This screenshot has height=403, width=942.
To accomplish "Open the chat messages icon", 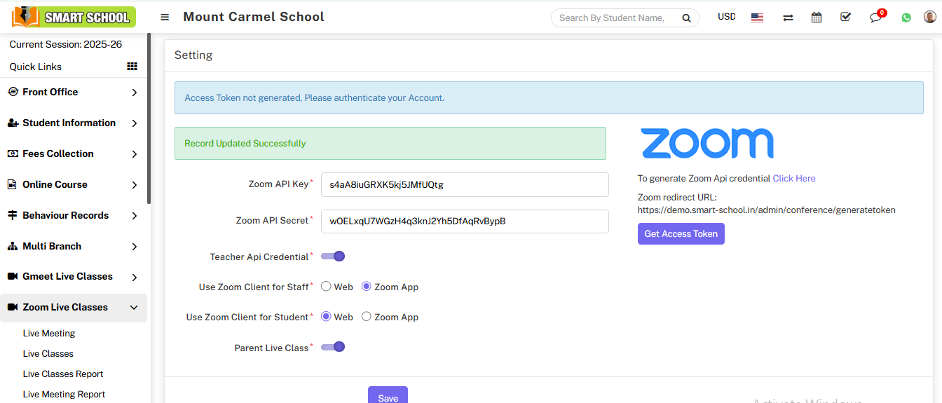I will click(x=875, y=18).
